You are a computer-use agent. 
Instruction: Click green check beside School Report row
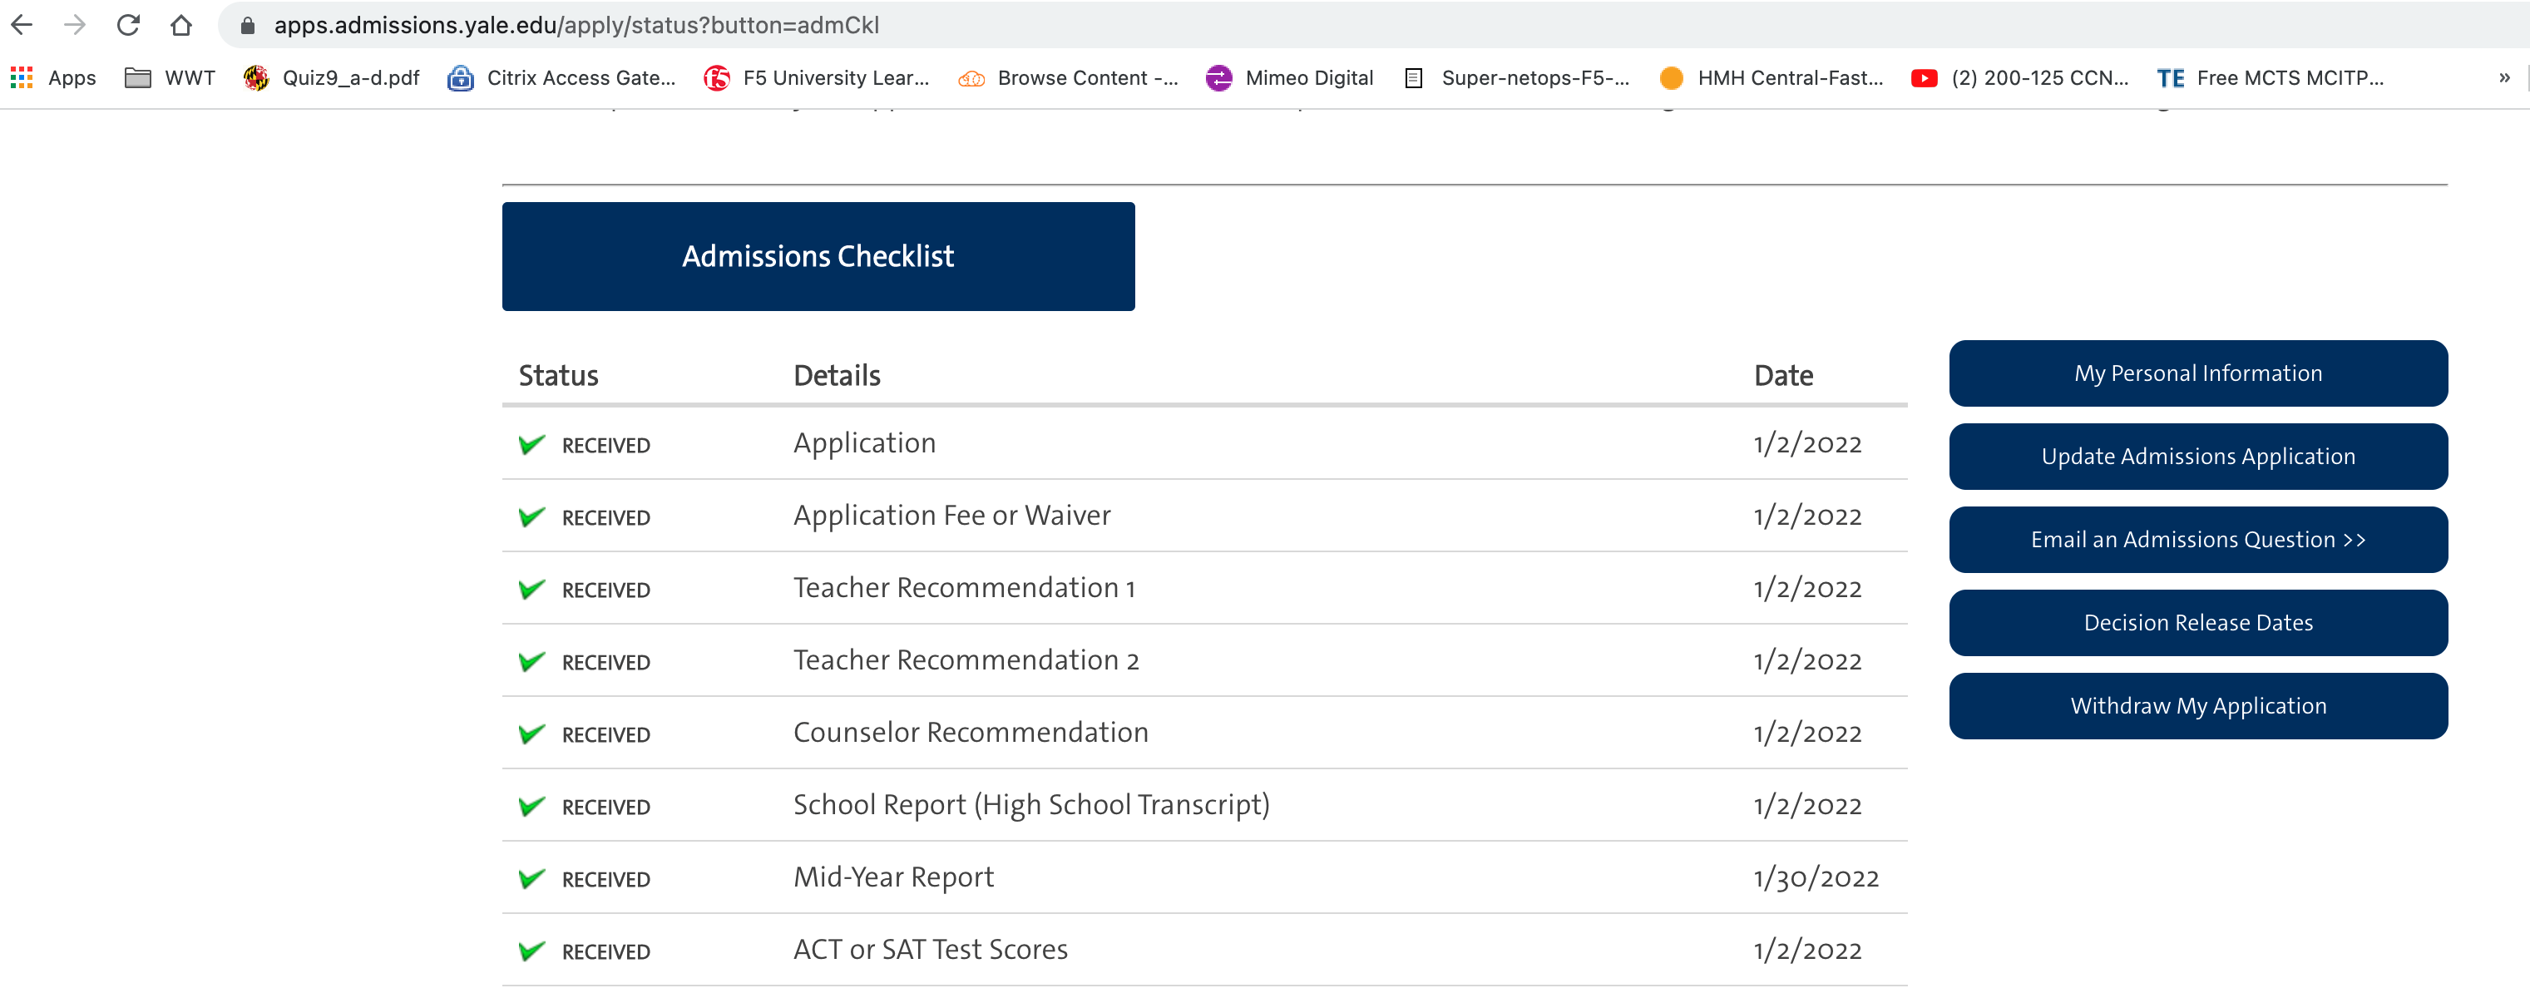[531, 807]
